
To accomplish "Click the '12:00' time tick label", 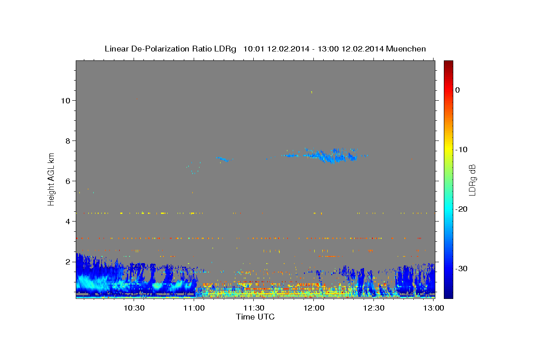I will (314, 308).
